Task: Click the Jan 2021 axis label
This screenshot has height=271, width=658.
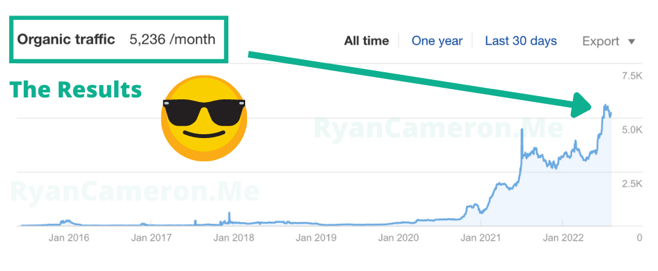Action: click(481, 237)
